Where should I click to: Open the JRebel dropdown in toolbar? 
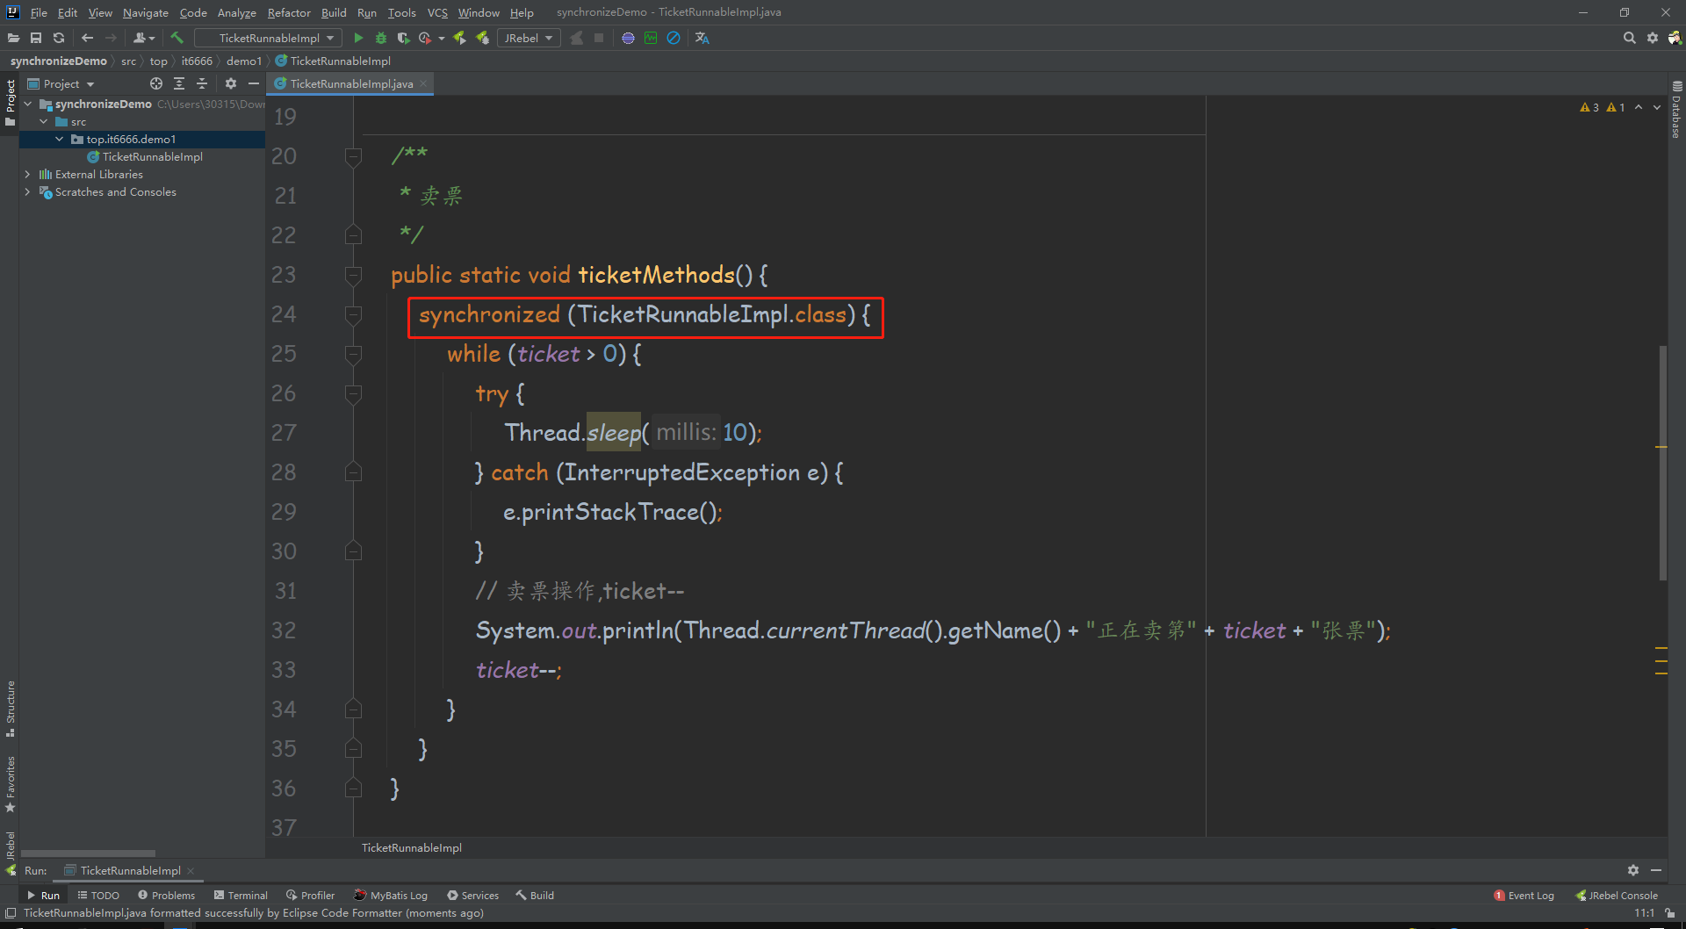(x=529, y=38)
